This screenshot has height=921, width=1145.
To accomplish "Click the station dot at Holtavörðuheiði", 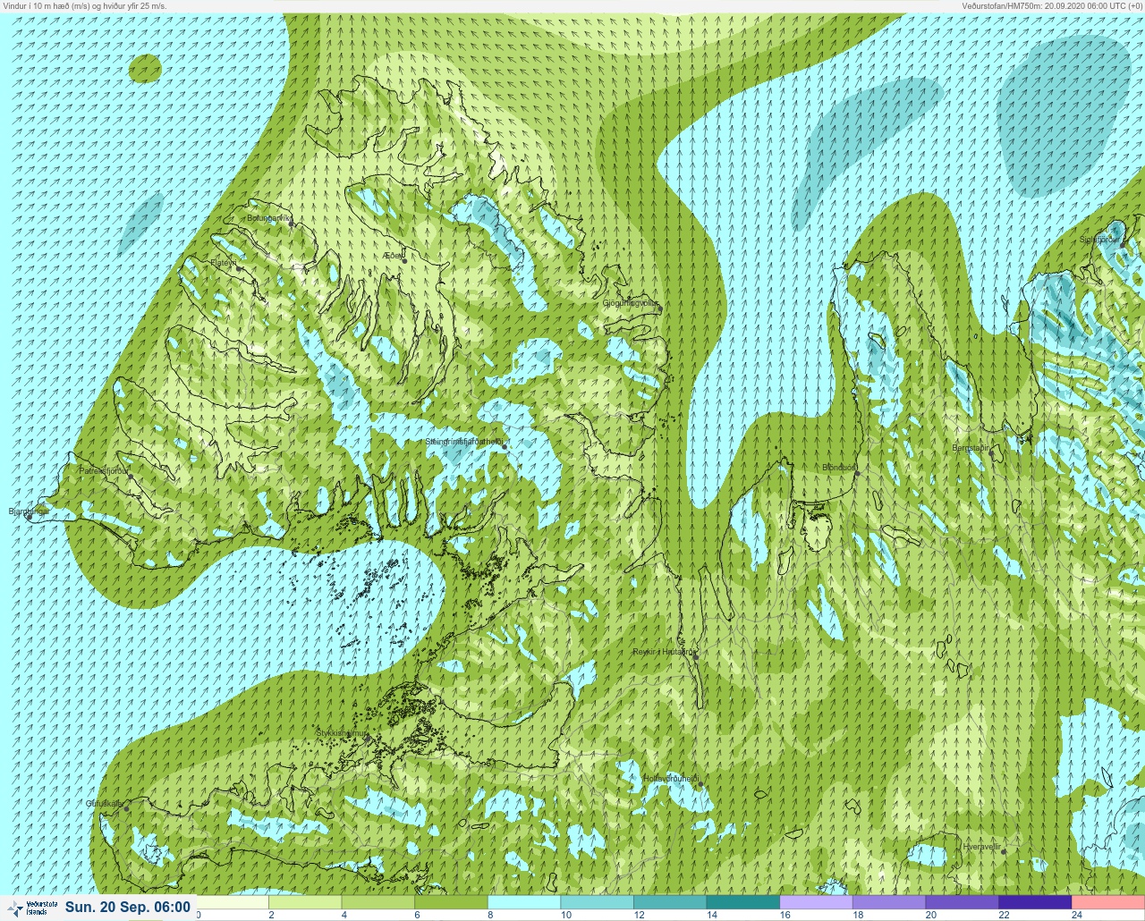I will pyautogui.click(x=700, y=784).
